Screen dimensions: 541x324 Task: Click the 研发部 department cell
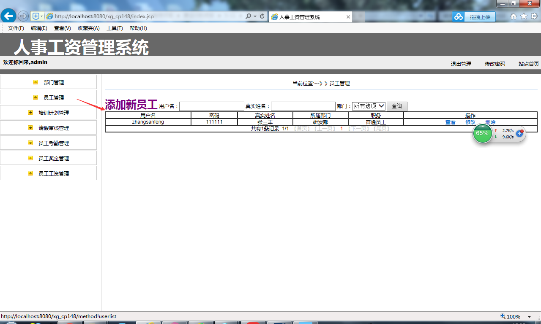coord(320,122)
